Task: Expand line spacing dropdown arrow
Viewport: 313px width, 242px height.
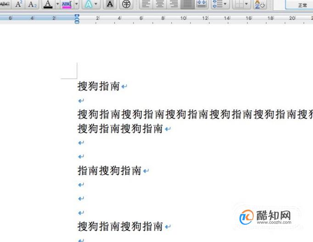Action: [225, 4]
